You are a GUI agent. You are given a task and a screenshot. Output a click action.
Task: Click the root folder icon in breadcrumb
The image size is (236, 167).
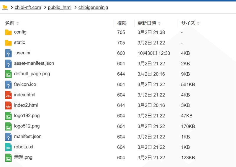(x=5, y=7)
